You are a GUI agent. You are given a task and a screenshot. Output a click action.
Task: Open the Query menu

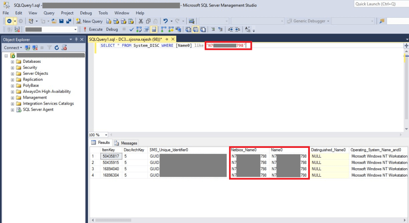point(49,13)
